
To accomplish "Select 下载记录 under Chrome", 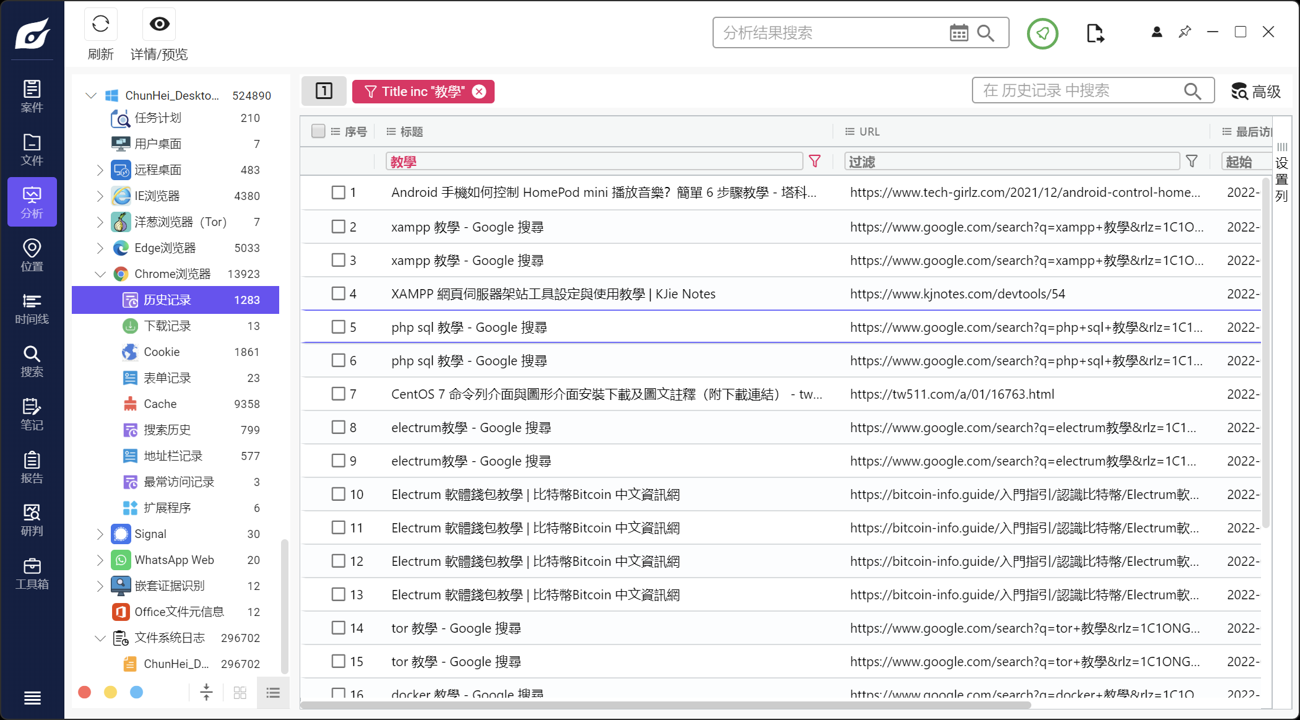I will click(x=175, y=326).
